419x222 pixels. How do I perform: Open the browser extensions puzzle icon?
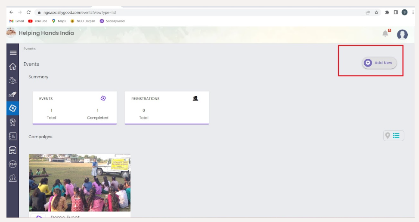(x=387, y=12)
